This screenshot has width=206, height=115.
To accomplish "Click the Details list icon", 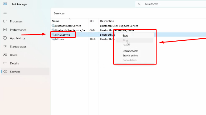I will [5, 63].
